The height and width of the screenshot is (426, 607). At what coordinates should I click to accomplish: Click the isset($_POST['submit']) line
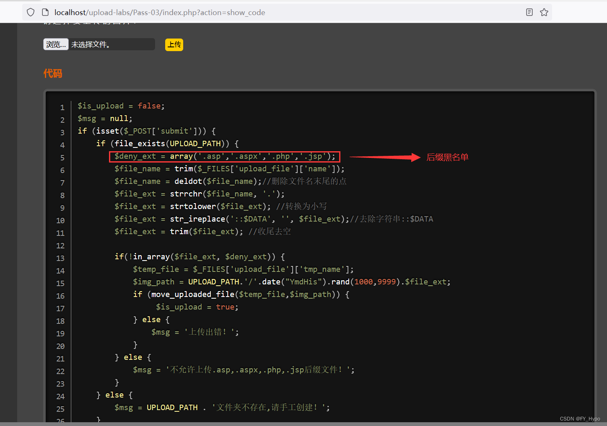147,131
